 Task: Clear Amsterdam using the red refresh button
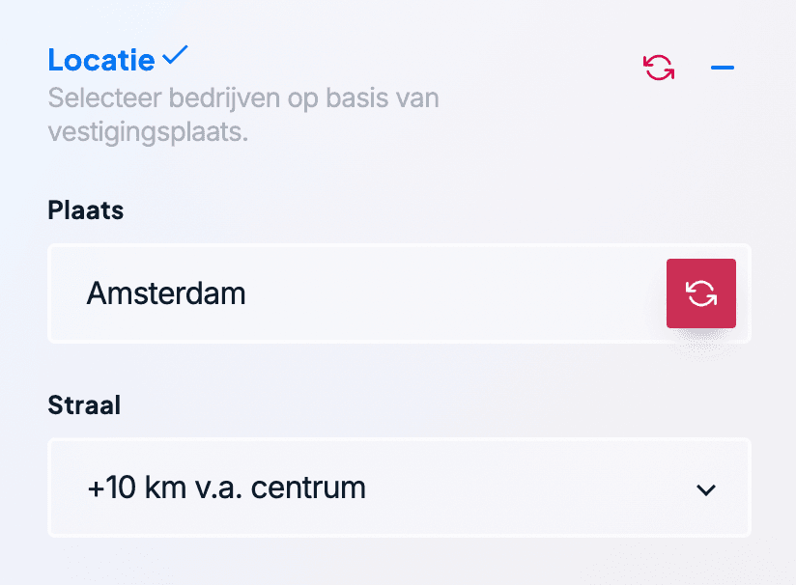click(x=701, y=293)
